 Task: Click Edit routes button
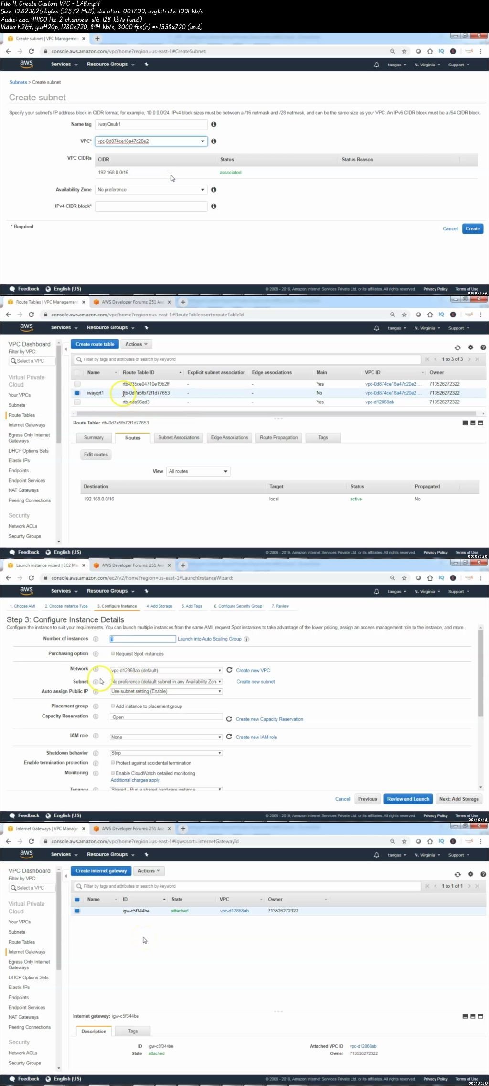tap(96, 455)
